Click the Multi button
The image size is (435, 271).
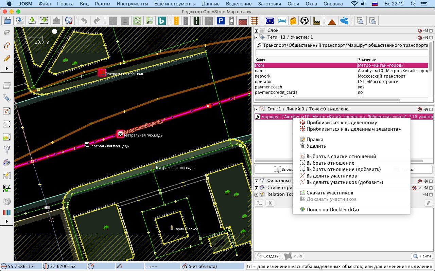click(293, 256)
